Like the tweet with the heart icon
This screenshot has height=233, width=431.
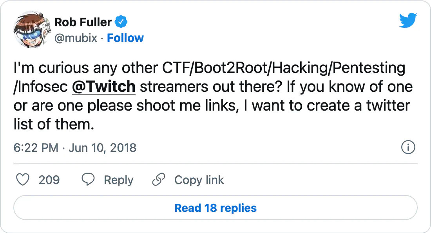(x=23, y=180)
